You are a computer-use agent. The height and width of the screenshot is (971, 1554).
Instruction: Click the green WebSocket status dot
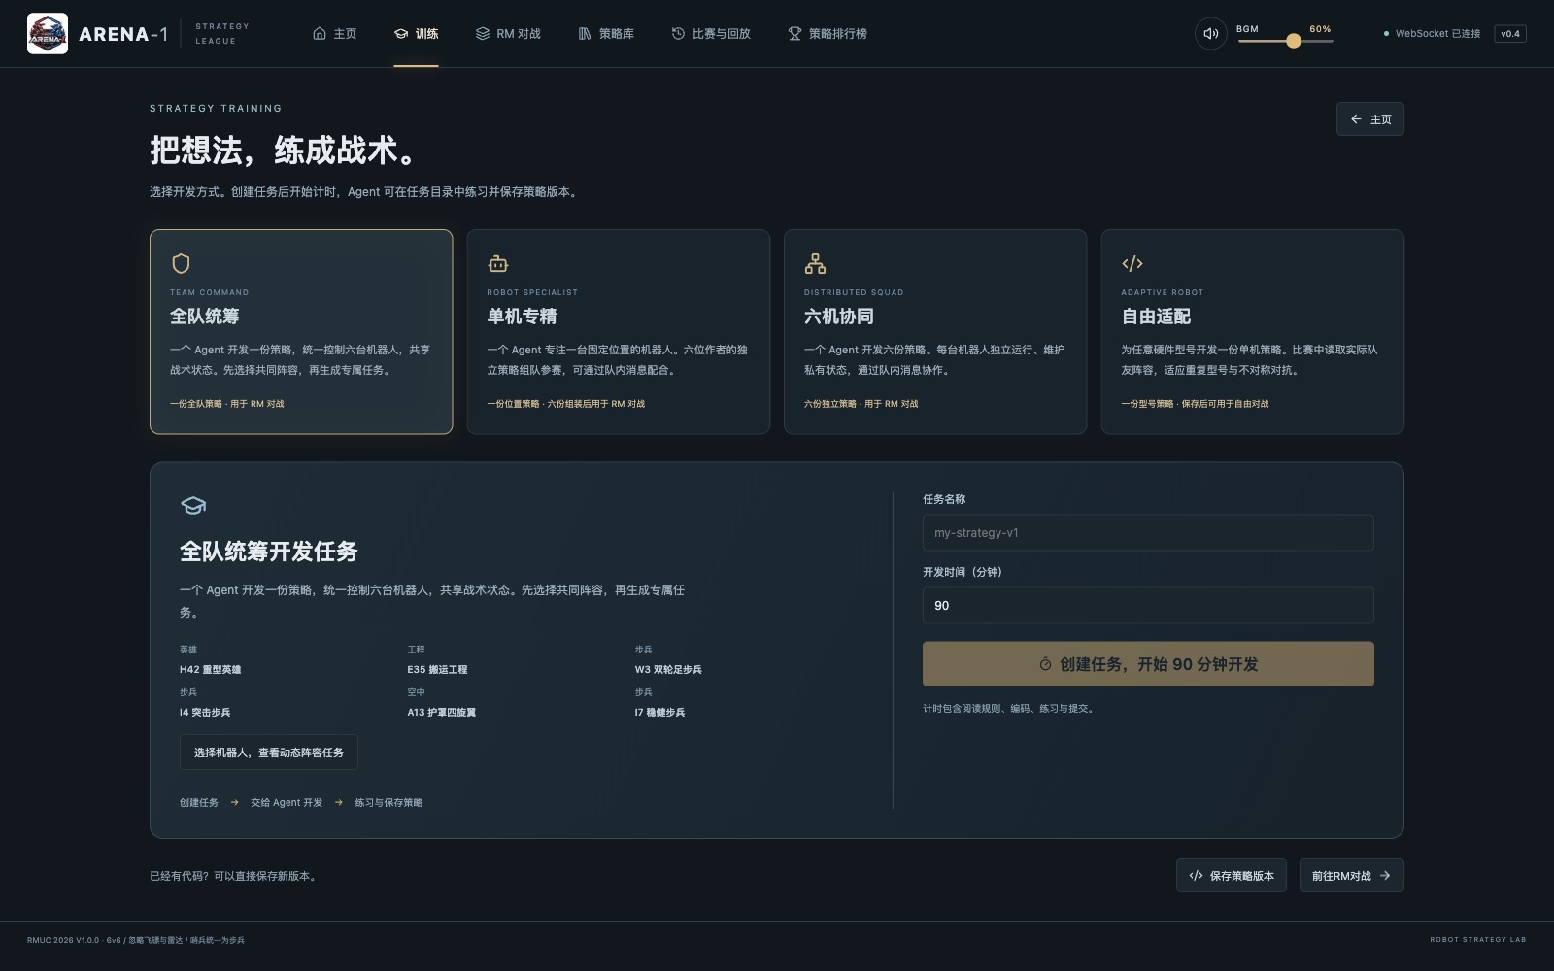point(1386,34)
